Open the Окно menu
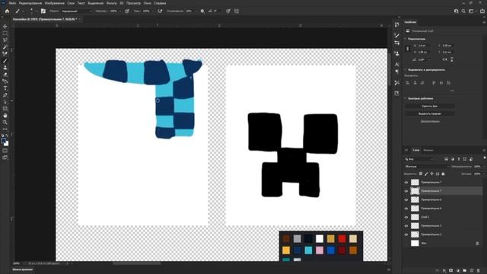This screenshot has width=487, height=274. [147, 3]
